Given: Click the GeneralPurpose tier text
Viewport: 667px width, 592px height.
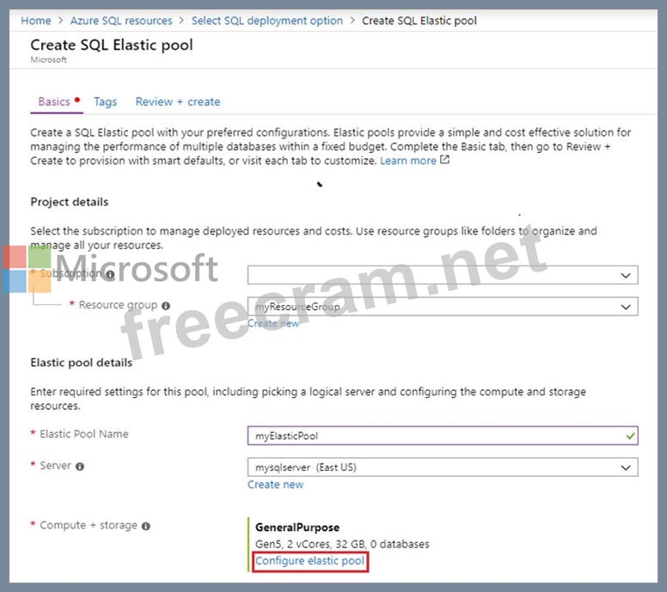Looking at the screenshot, I should pos(297,528).
